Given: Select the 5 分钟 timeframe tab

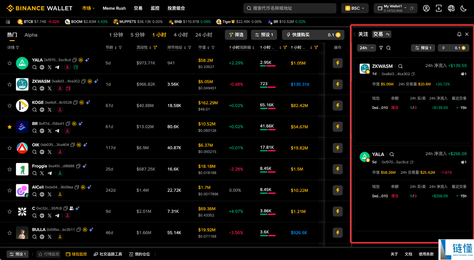Looking at the screenshot, I should point(137,35).
